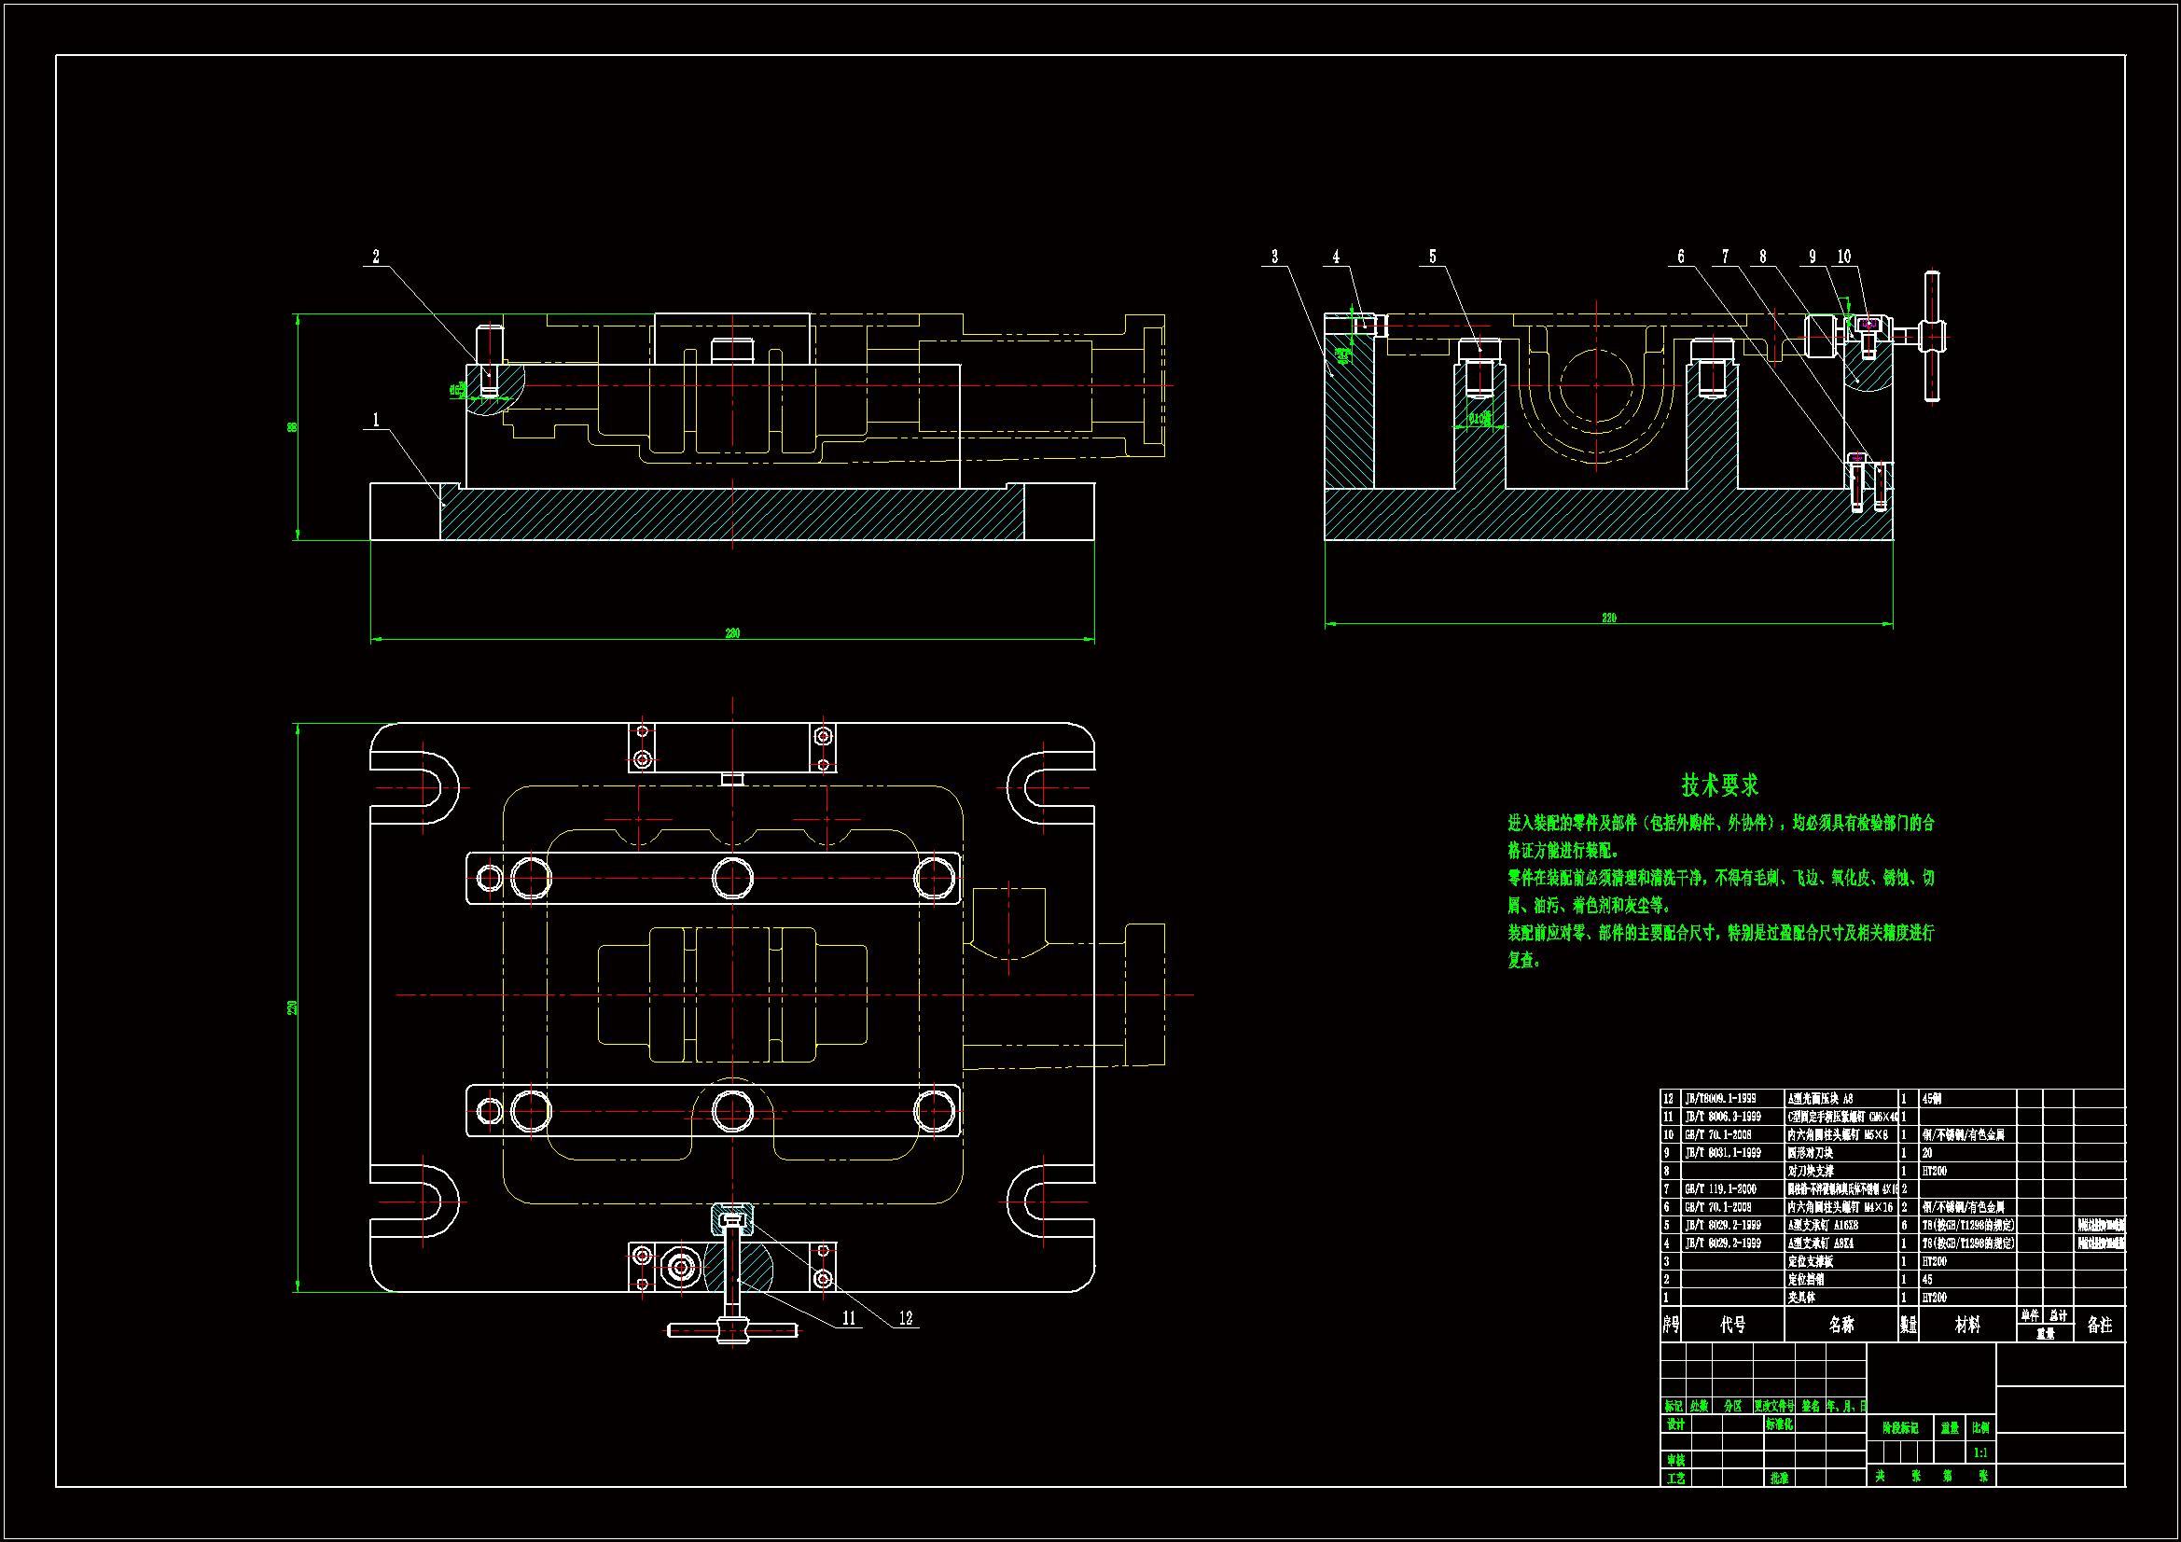
Task: Select the 备注 column header cell
Action: [2099, 1325]
